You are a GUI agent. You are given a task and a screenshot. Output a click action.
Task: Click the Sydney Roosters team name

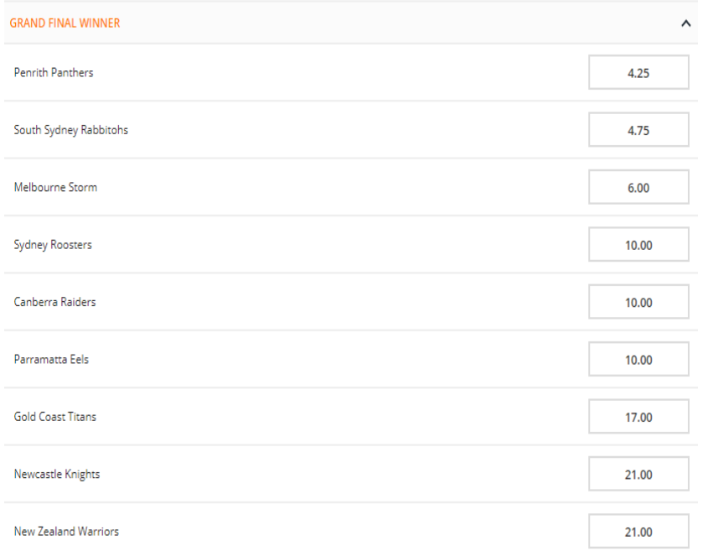pyautogui.click(x=53, y=245)
